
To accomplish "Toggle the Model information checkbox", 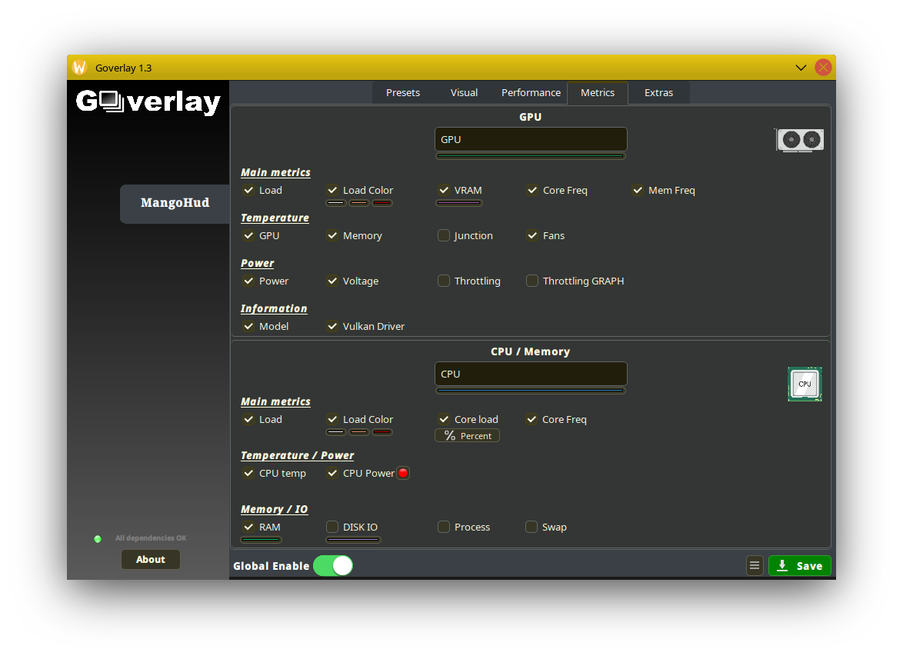I will pyautogui.click(x=248, y=326).
